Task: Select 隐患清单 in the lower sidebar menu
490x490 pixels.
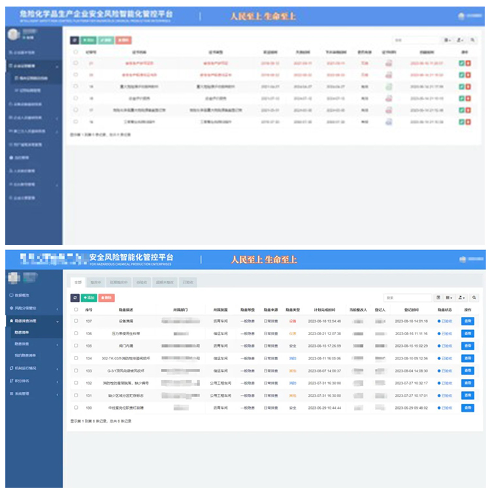Action: [22, 333]
